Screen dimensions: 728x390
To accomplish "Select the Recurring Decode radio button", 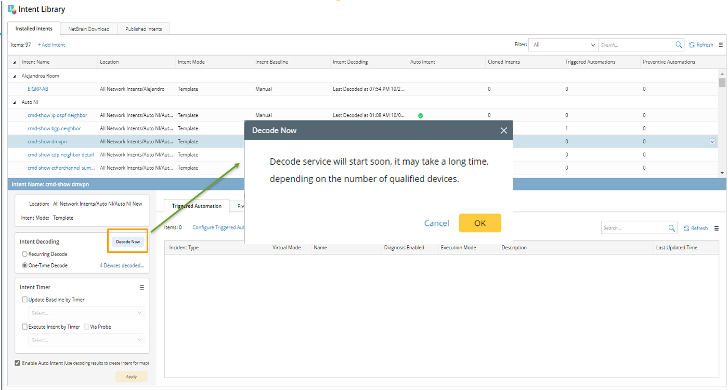I will click(24, 254).
